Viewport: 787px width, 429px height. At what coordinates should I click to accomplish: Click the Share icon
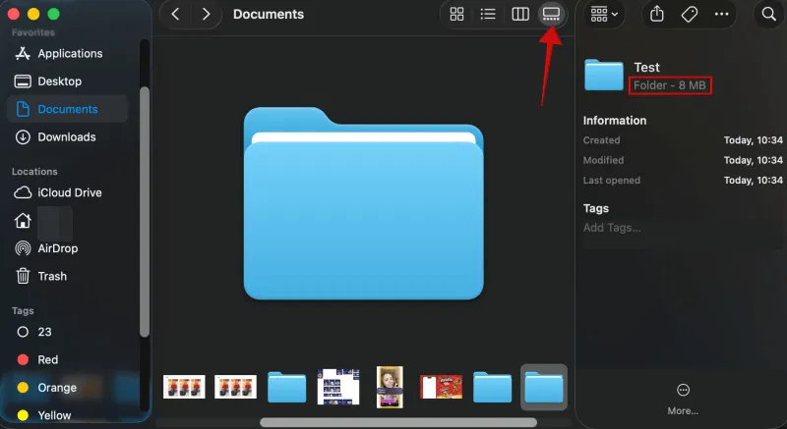(657, 14)
